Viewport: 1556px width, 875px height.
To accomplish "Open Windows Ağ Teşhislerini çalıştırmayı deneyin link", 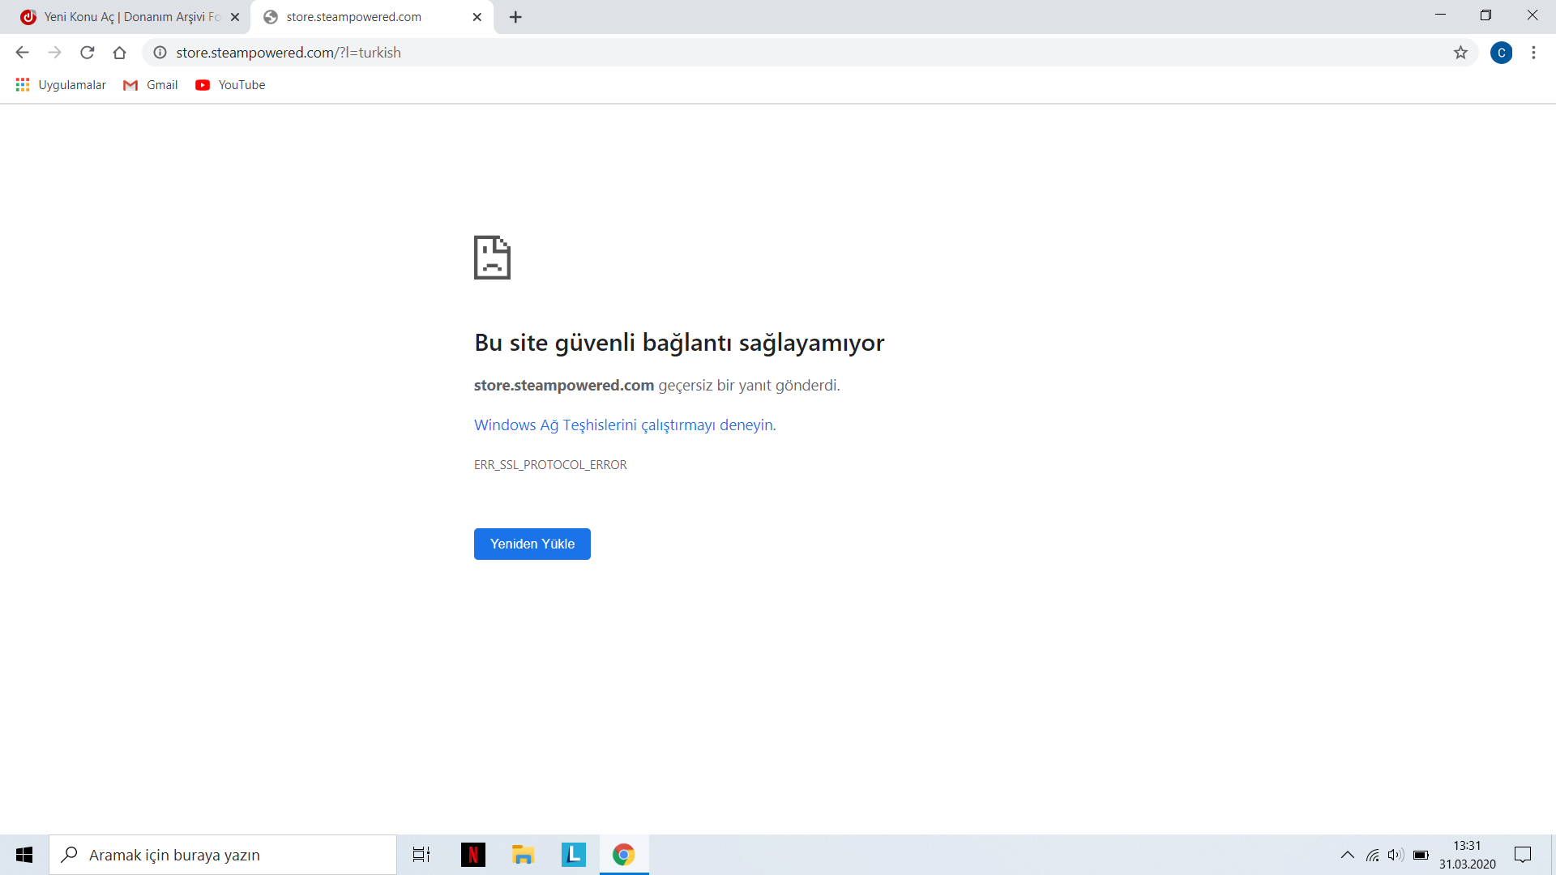I will pos(623,425).
